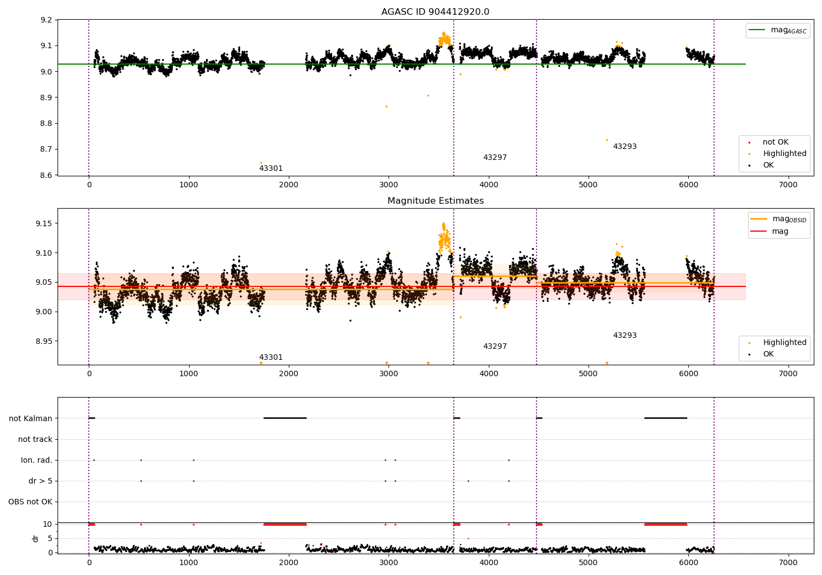Screen dimensions: 822x575
Task: Click 43301 label in Magnitude Estimates plot
Action: coord(271,358)
